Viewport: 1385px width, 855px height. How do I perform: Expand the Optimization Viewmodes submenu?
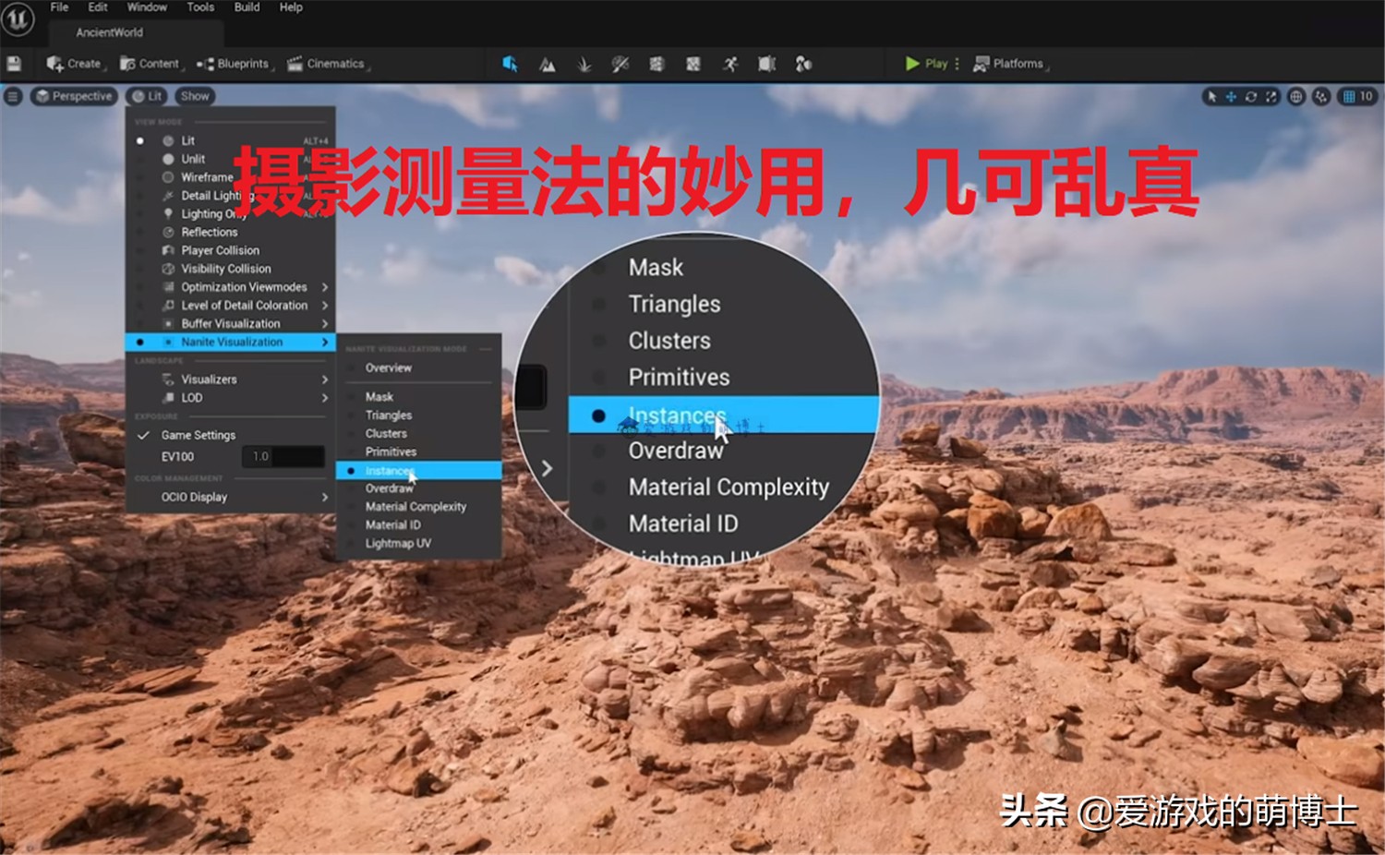click(x=245, y=286)
